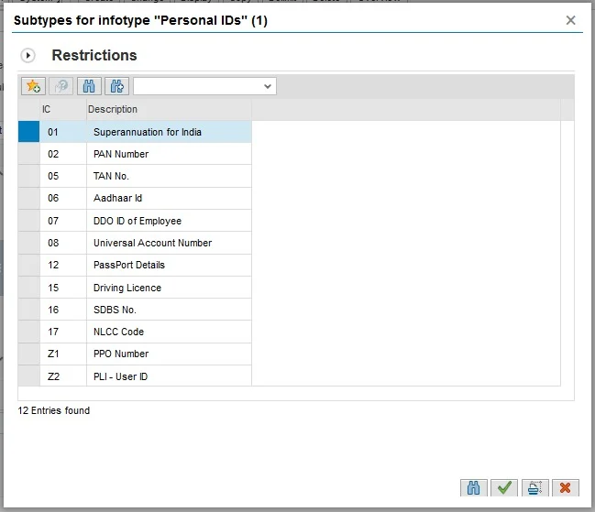Expand the Restrictions section arrow
Screen dimensions: 595x512
click(28, 55)
